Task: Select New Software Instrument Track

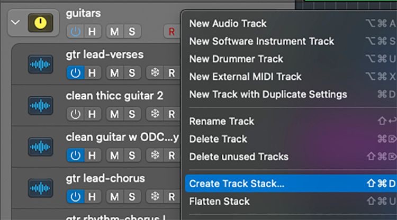Action: point(261,41)
